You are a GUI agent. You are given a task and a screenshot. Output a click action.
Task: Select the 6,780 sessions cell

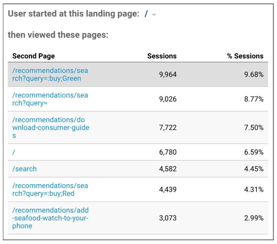[x=168, y=152]
